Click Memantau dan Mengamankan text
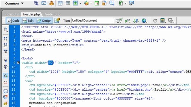The width and height of the screenshot is (191, 107). coord(53,103)
